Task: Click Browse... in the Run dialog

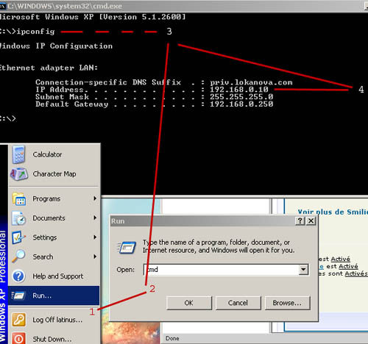Action: 287,303
